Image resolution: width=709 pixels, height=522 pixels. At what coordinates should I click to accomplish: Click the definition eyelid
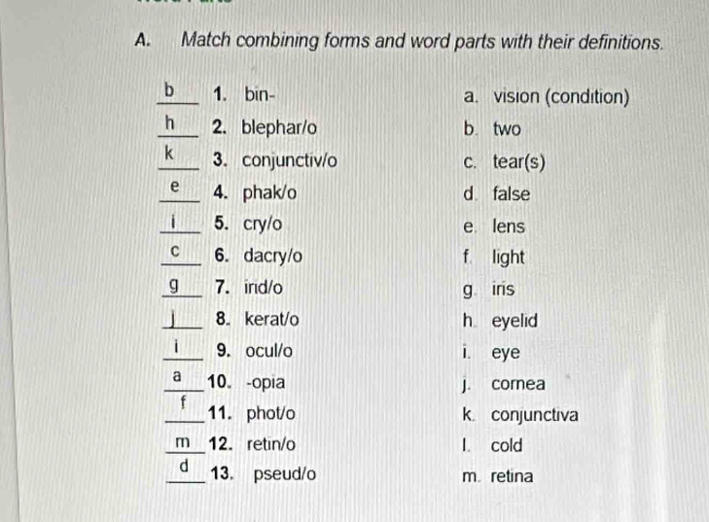[520, 319]
